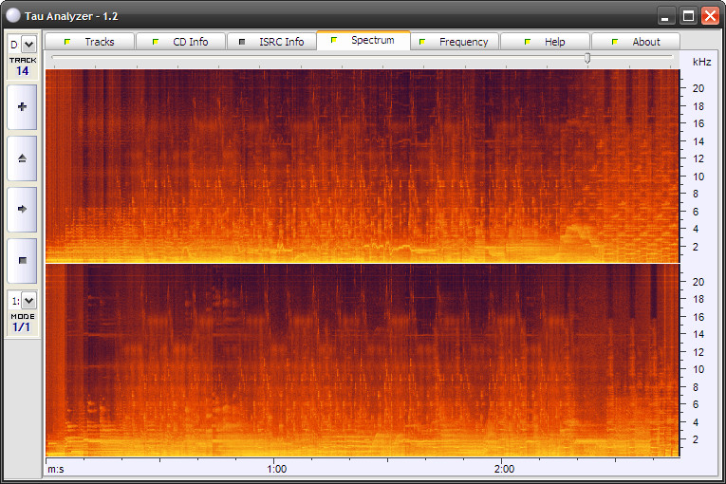Screen dimensions: 726x484
Task: Open the CD Info tab
Action: click(x=180, y=42)
